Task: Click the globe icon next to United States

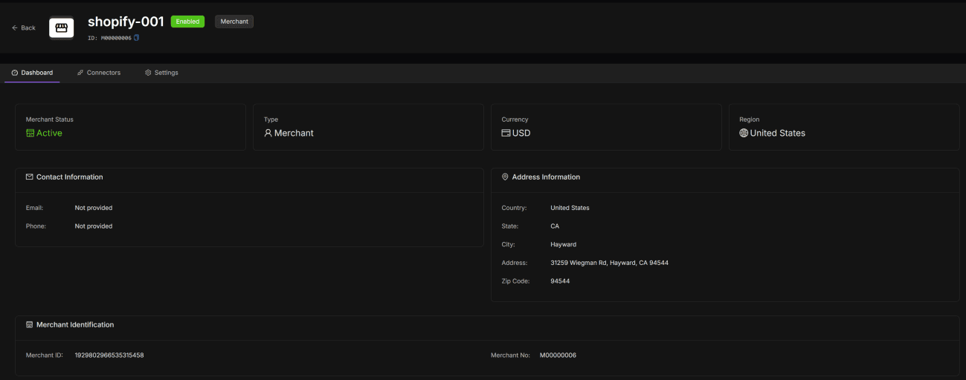Action: (x=744, y=134)
